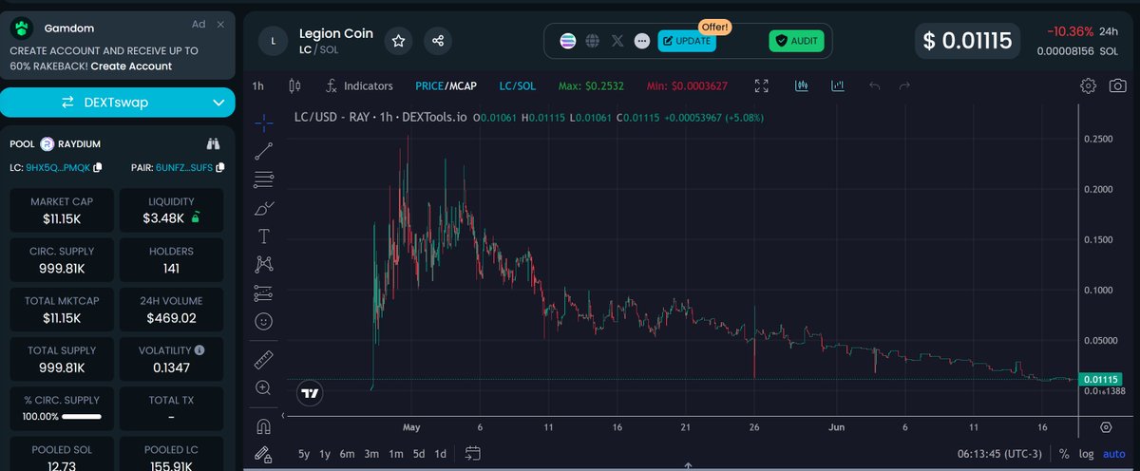
Task: Toggle lock all drawing tools
Action: (264, 454)
